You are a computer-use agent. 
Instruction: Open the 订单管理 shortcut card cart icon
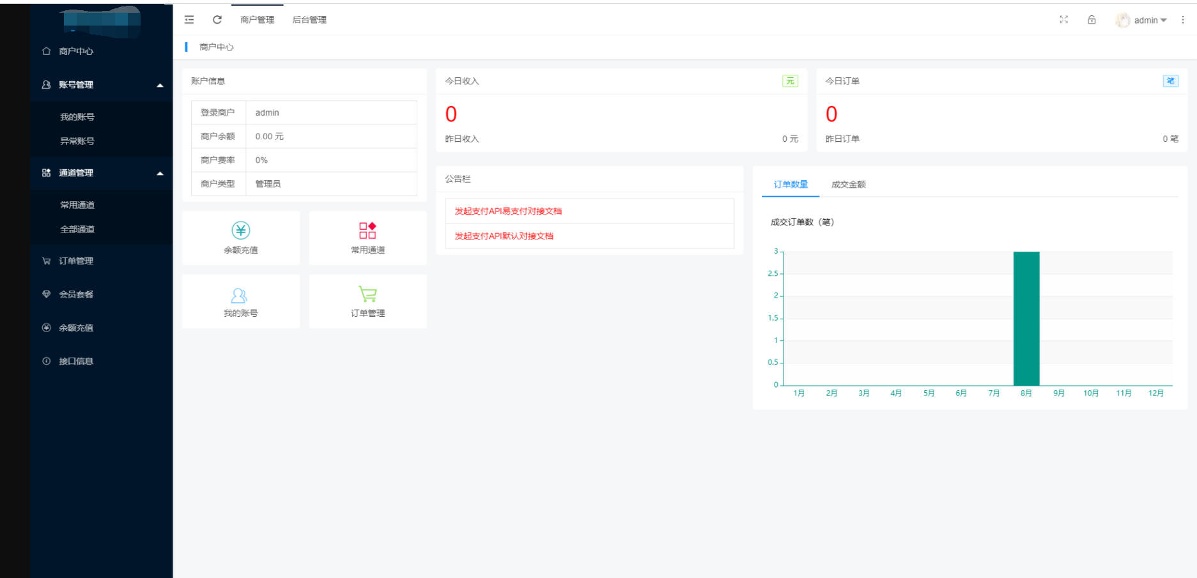pyautogui.click(x=367, y=294)
